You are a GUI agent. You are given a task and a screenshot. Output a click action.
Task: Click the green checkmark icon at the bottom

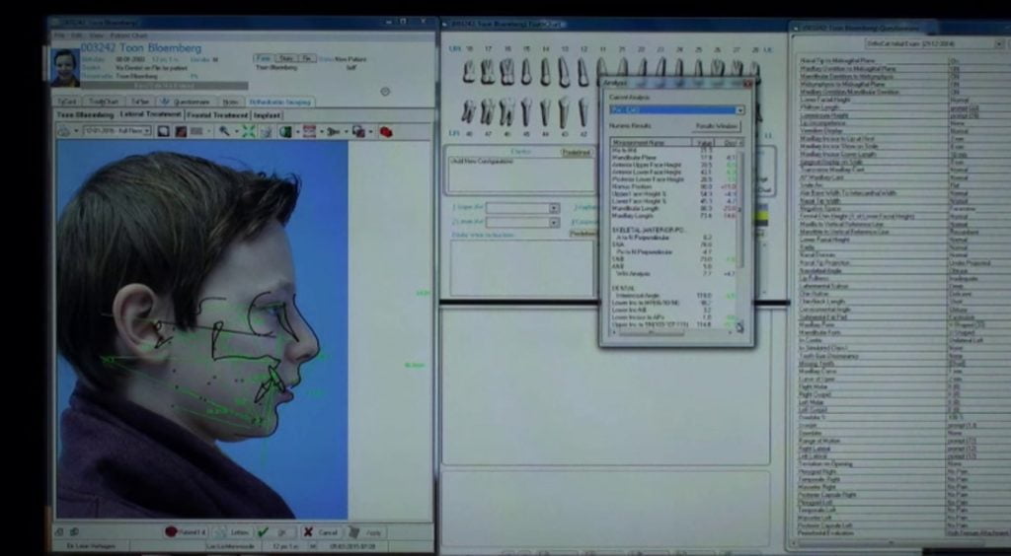[x=263, y=532]
